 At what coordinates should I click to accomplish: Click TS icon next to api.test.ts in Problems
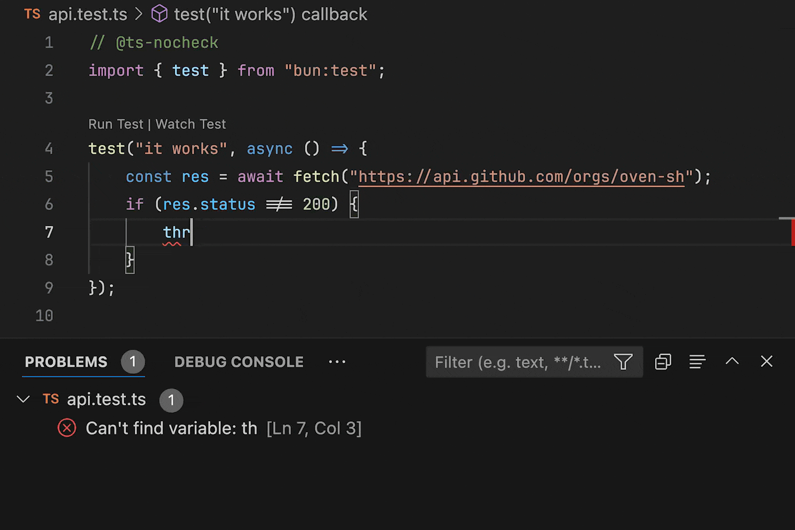point(51,399)
